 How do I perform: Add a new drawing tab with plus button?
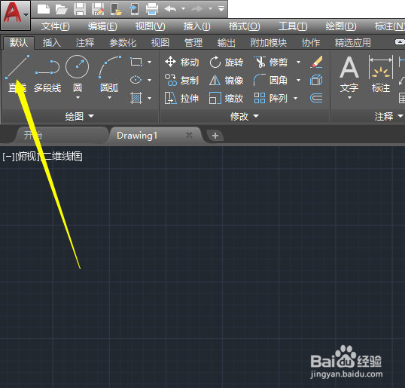click(215, 136)
